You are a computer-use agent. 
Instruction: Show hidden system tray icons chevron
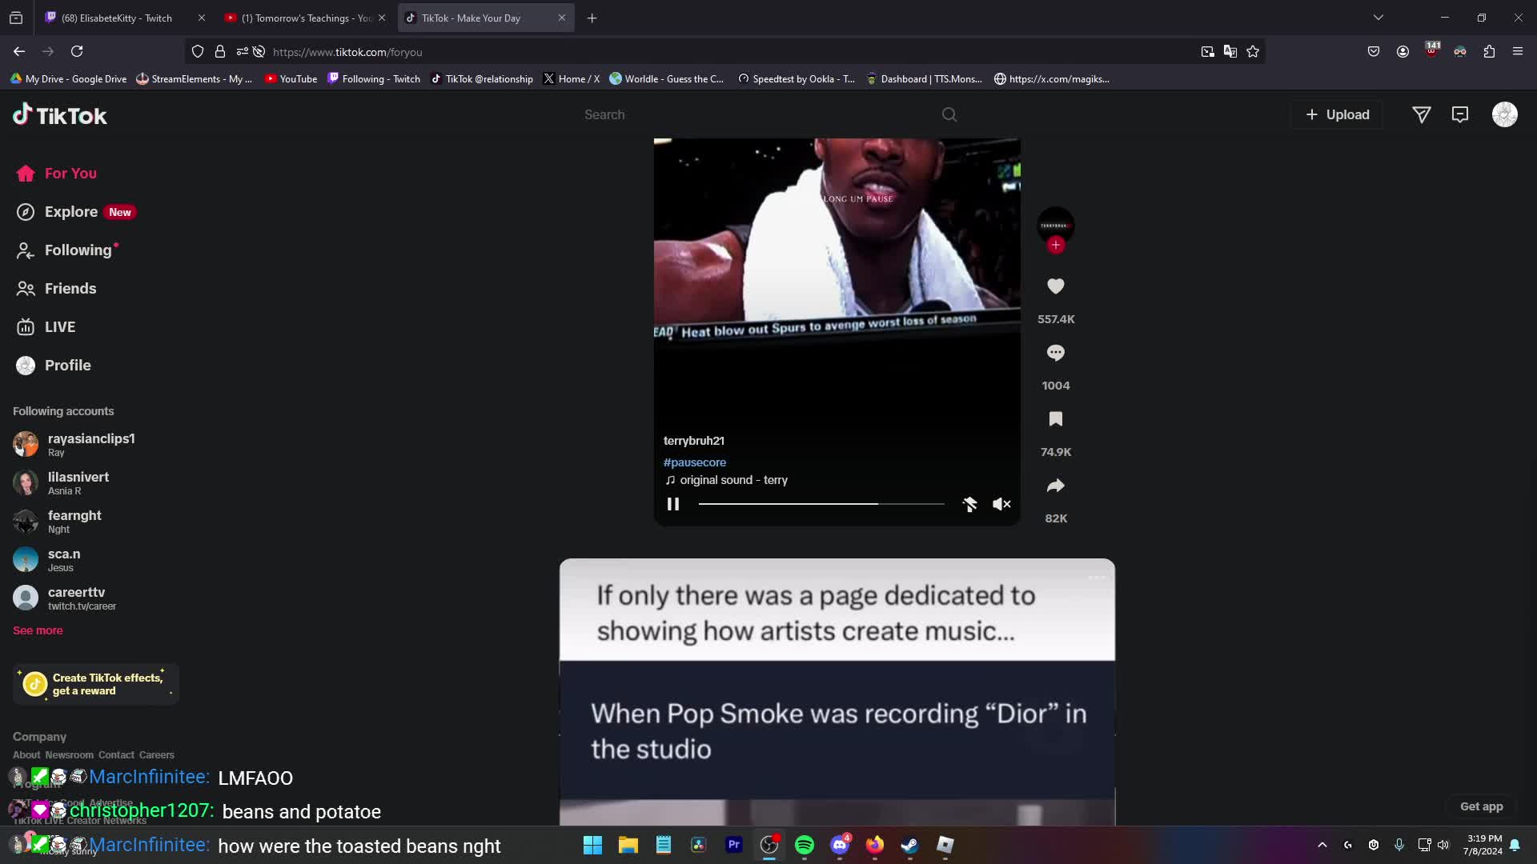coord(1322,845)
